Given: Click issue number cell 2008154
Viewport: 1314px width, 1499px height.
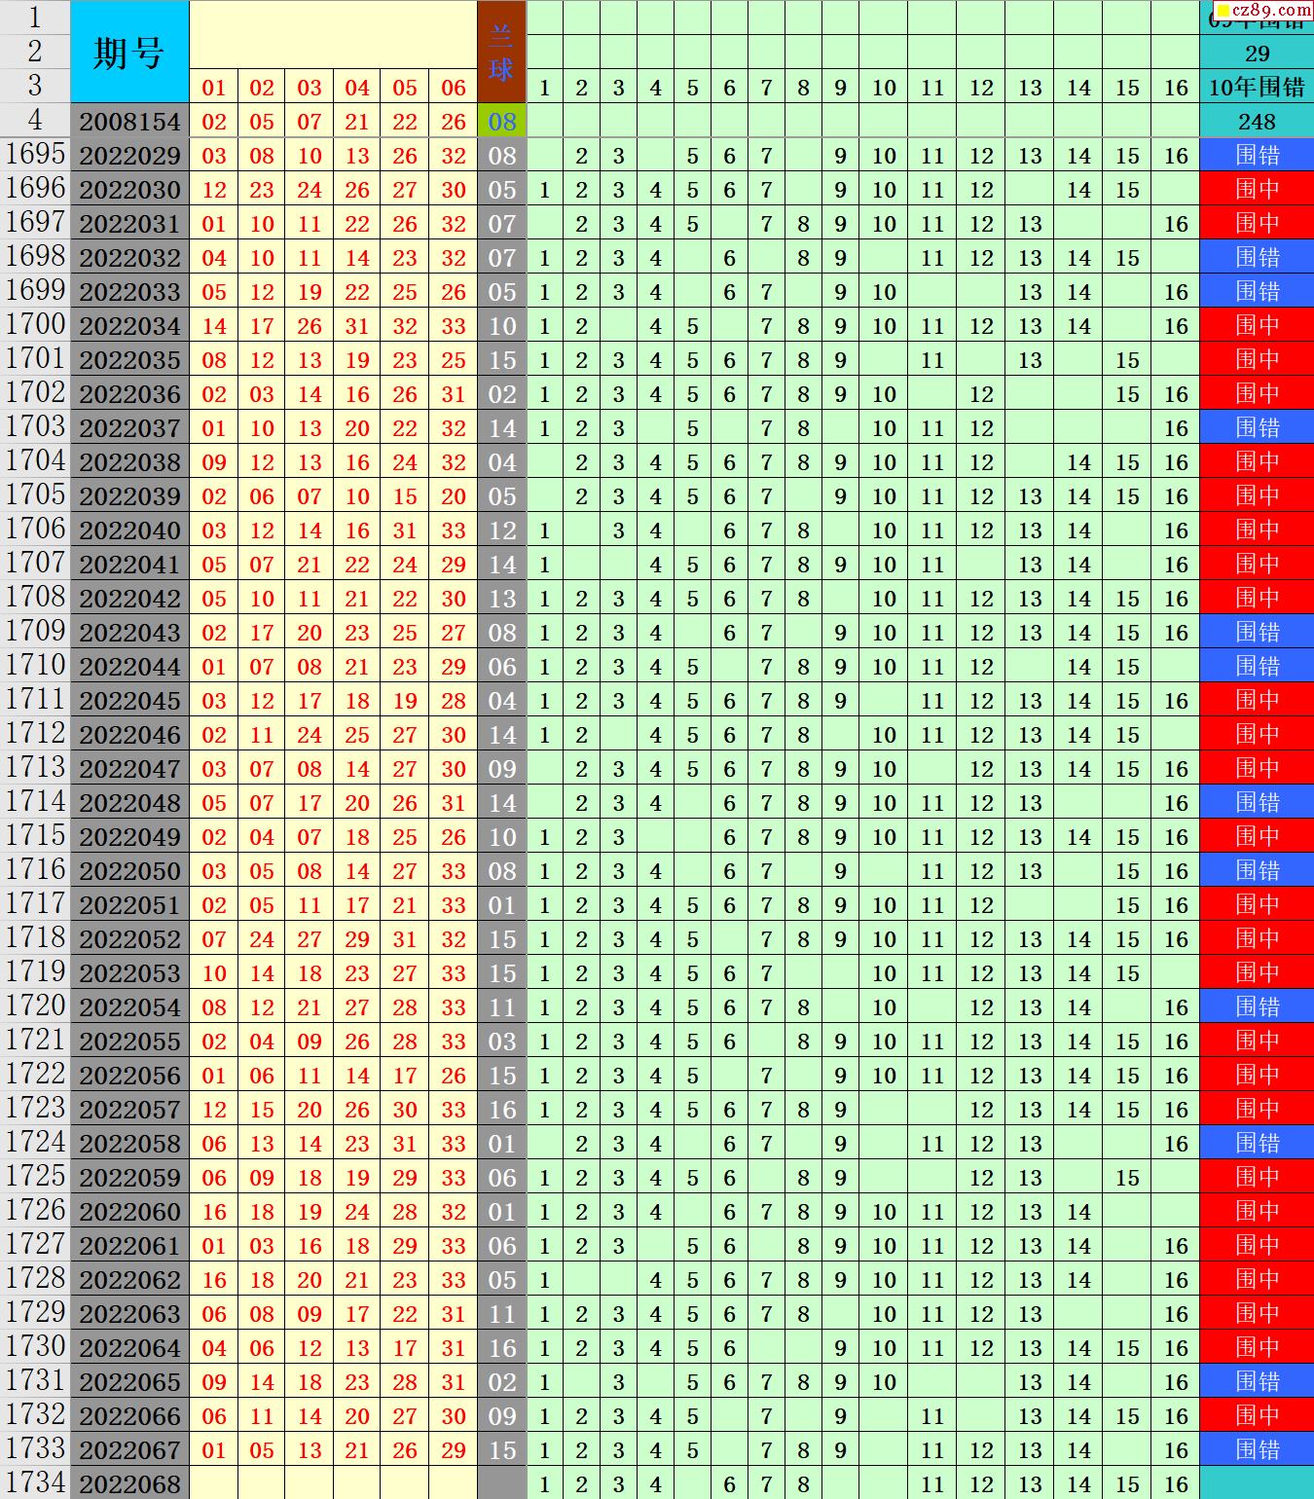Looking at the screenshot, I should click(129, 122).
